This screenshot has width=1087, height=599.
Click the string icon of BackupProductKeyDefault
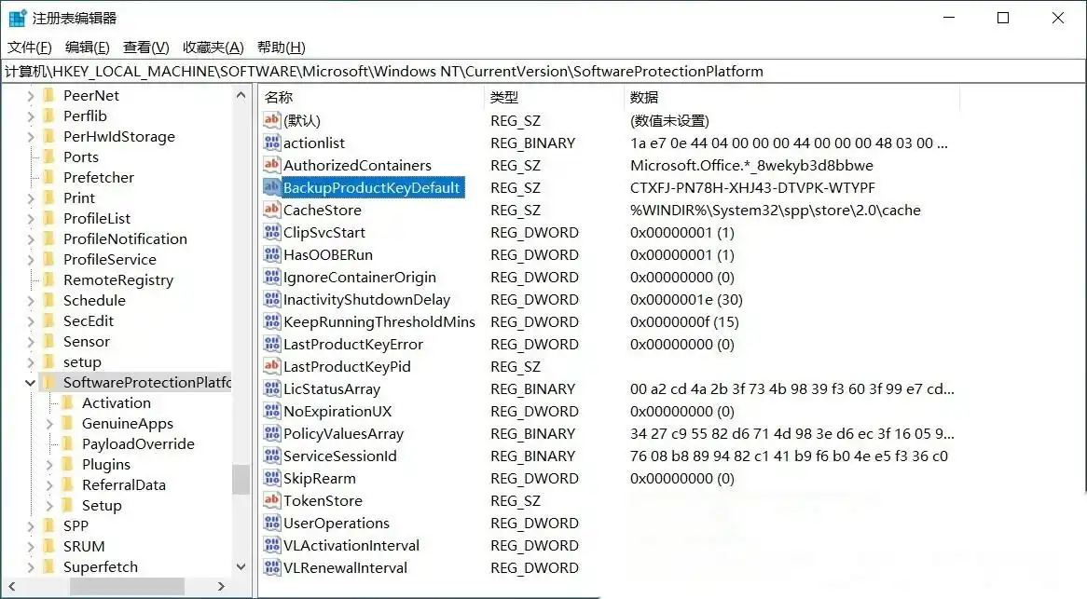pyautogui.click(x=272, y=187)
